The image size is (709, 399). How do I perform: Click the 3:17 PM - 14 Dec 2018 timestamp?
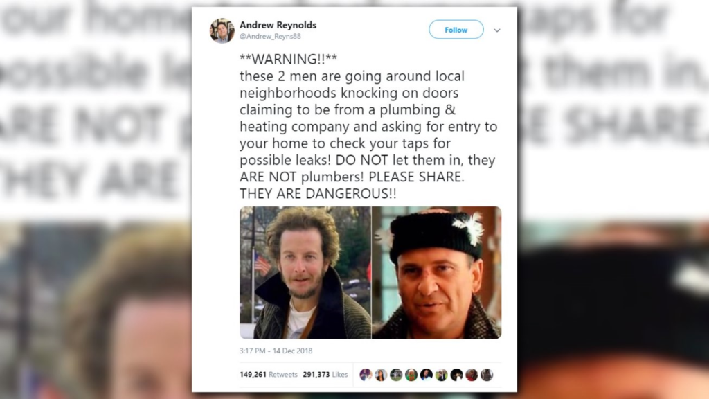tap(276, 351)
